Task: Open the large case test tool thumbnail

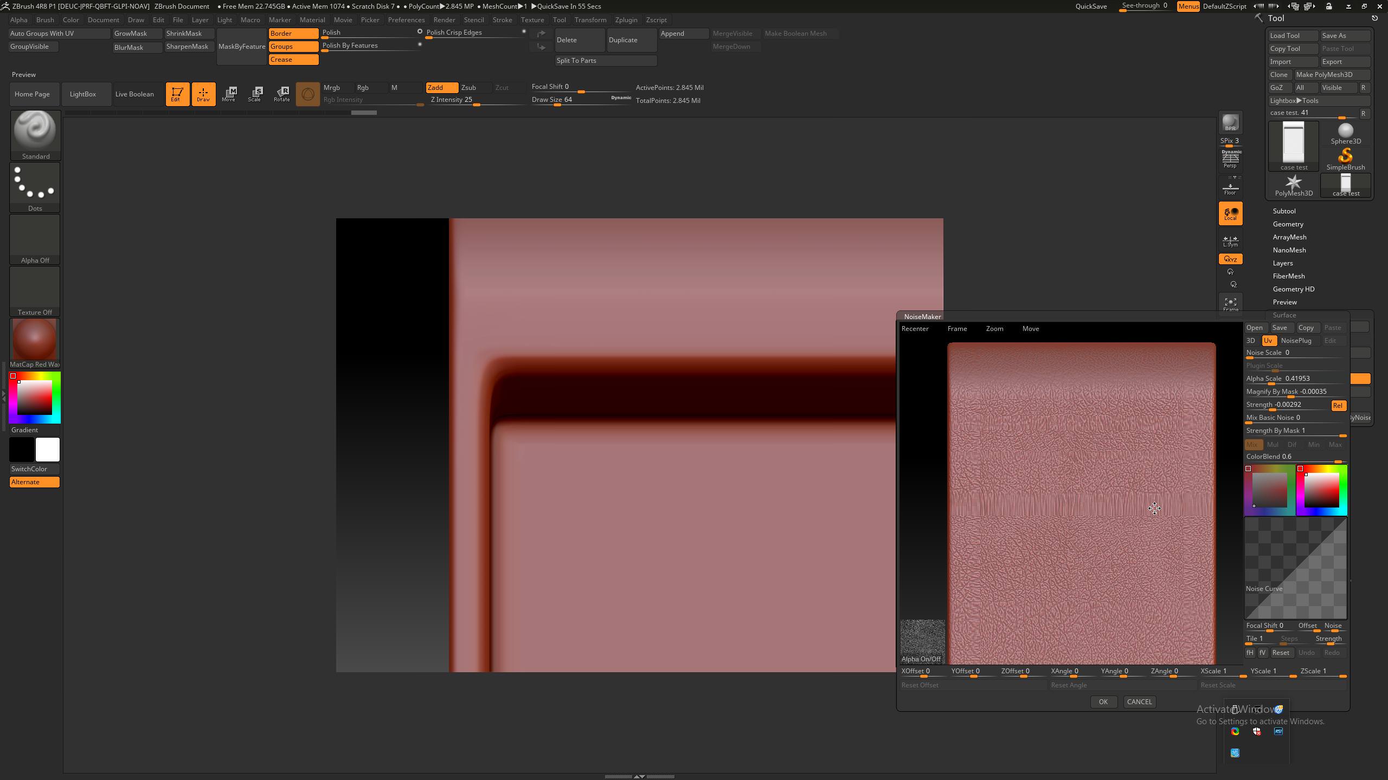Action: tap(1294, 146)
